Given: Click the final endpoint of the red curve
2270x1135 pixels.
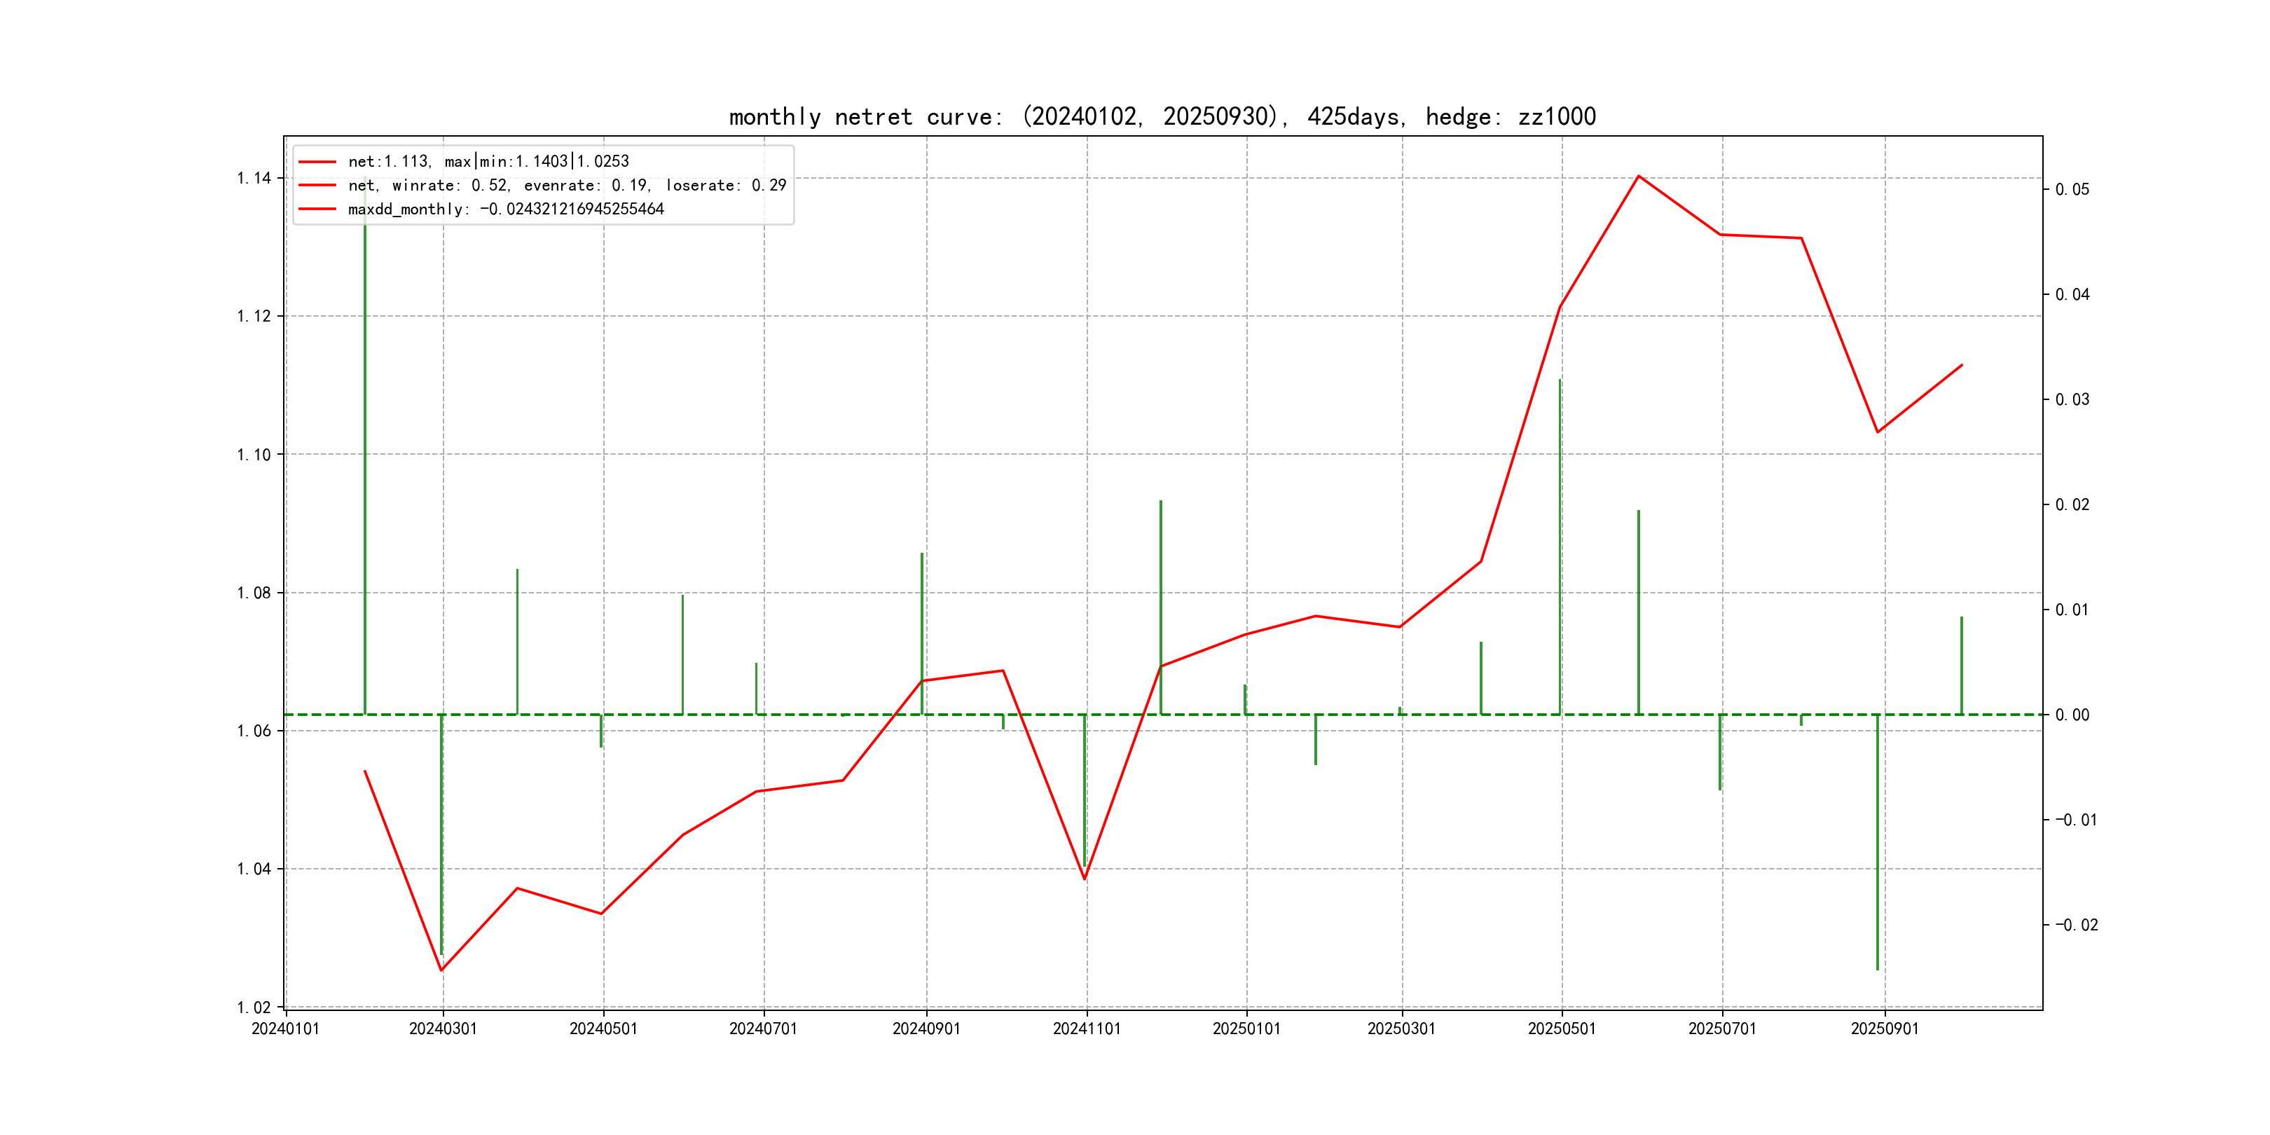Looking at the screenshot, I should [1962, 365].
